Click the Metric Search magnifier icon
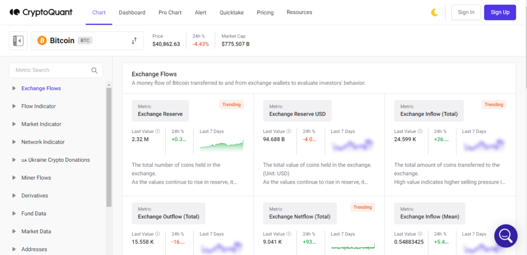 pyautogui.click(x=95, y=70)
